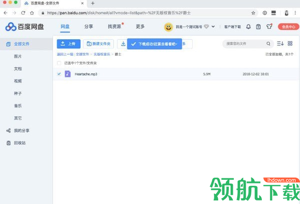This screenshot has width=300, height=204.
Task: Open the 找资源 tab
Action: point(114,27)
